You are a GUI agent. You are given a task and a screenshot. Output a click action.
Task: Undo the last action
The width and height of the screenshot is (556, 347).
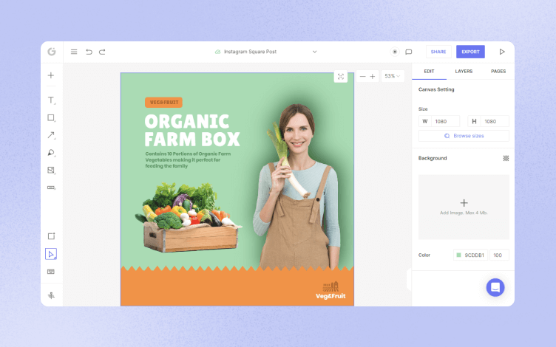coord(89,52)
